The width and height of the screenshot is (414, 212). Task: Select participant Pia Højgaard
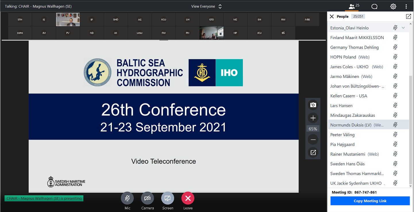point(368,144)
